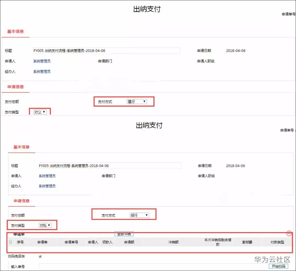Open 经办人 link 系统管理员 in 对私 form
296x271 pixels.
tap(47, 186)
